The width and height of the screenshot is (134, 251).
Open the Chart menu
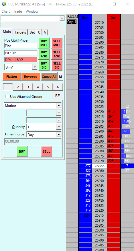click(6, 11)
